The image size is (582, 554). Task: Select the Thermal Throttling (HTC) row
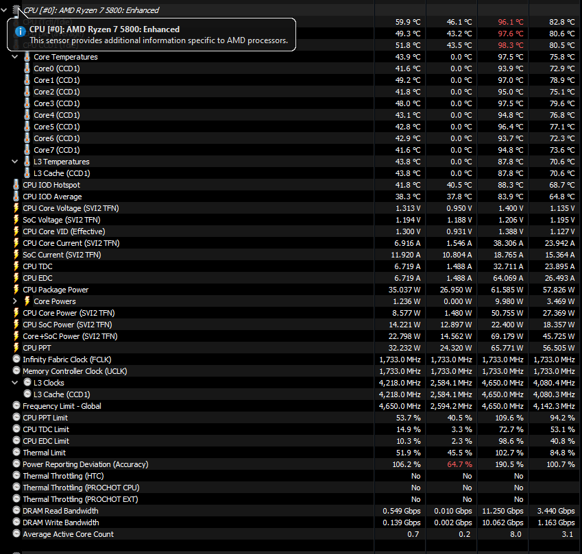click(291, 476)
